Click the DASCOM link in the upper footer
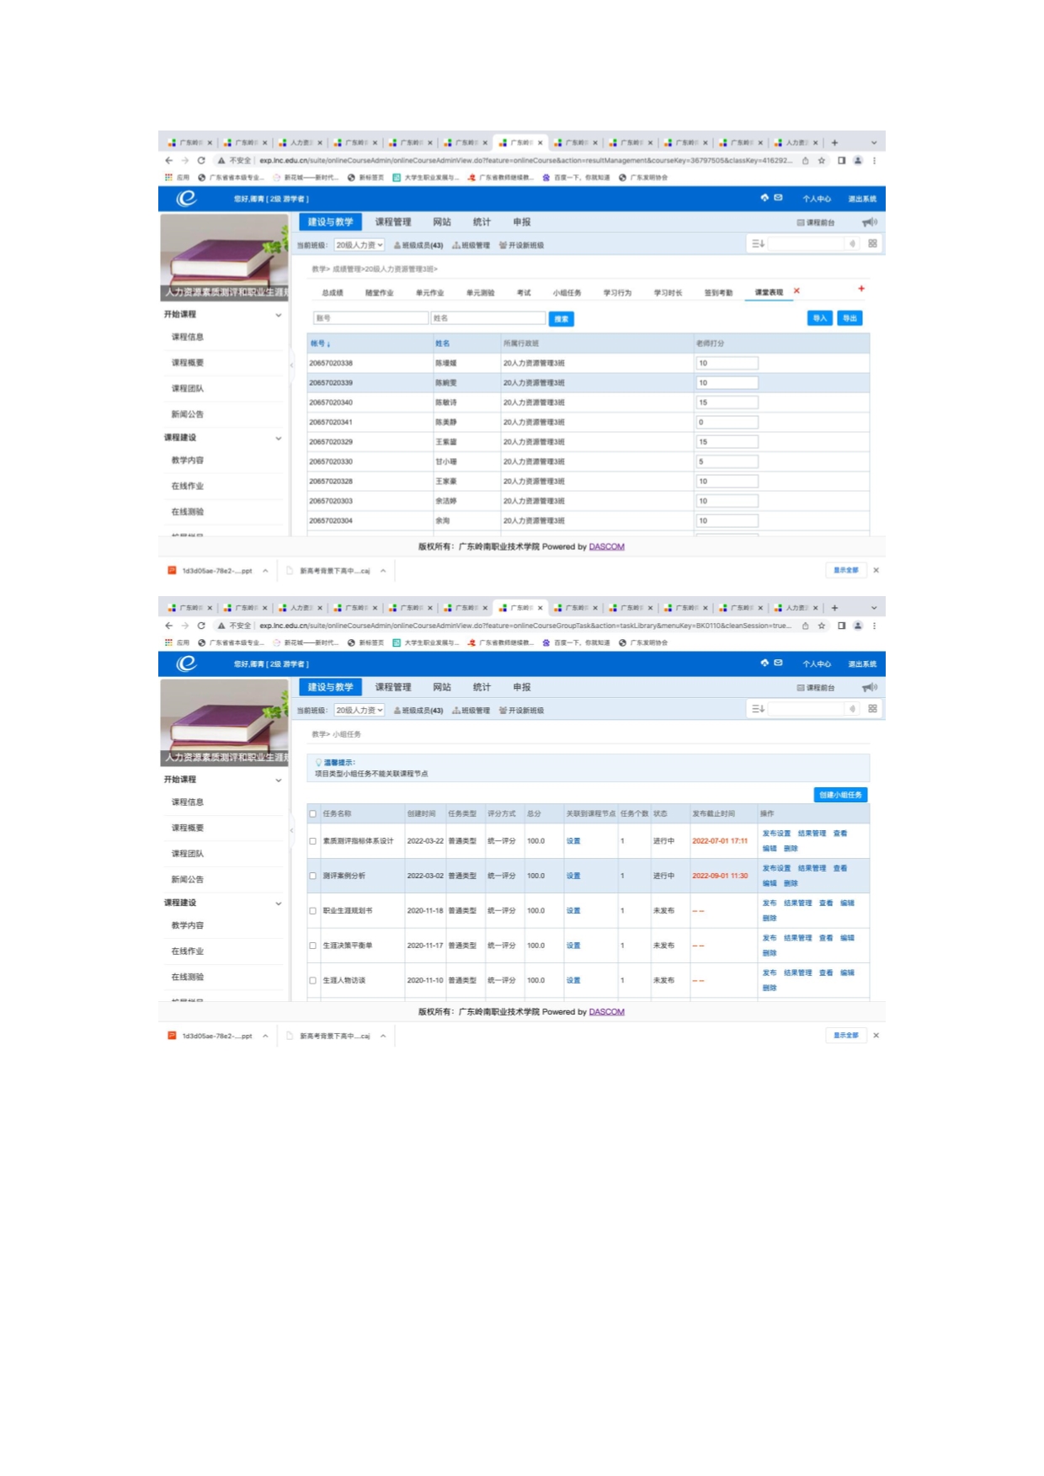1044x1476 pixels. 607,547
